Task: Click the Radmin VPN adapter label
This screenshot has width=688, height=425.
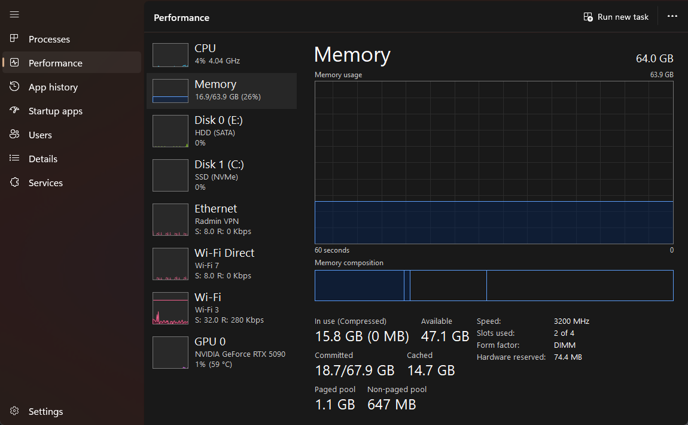Action: point(217,221)
